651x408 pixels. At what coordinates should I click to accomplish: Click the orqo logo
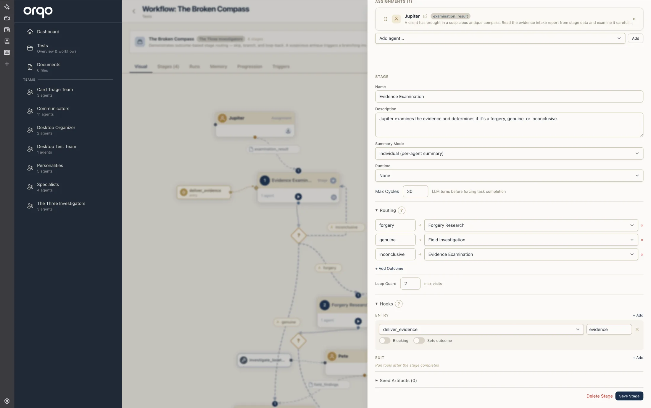[38, 12]
